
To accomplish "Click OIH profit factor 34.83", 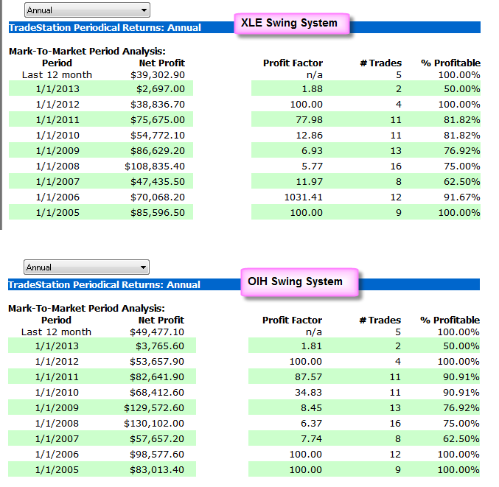I will (x=309, y=393).
